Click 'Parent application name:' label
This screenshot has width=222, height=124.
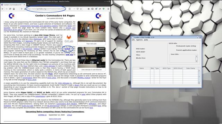click(x=187, y=50)
